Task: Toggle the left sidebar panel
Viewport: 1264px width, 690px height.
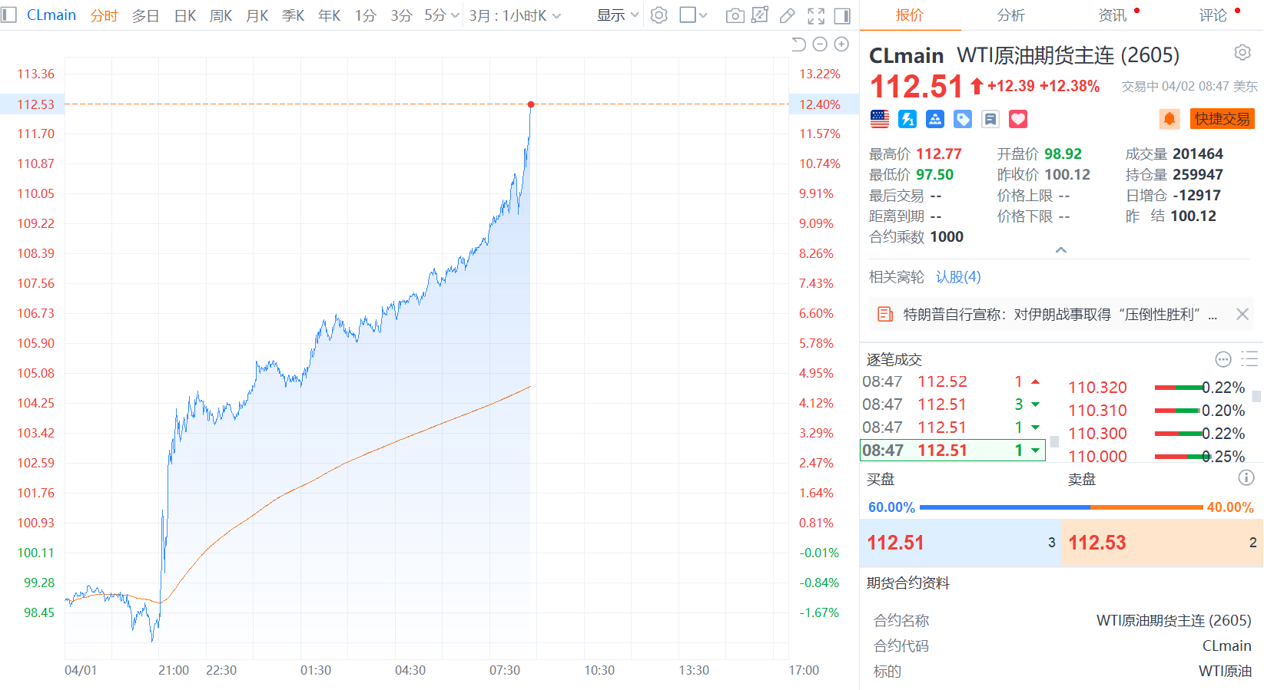Action: pyautogui.click(x=9, y=15)
